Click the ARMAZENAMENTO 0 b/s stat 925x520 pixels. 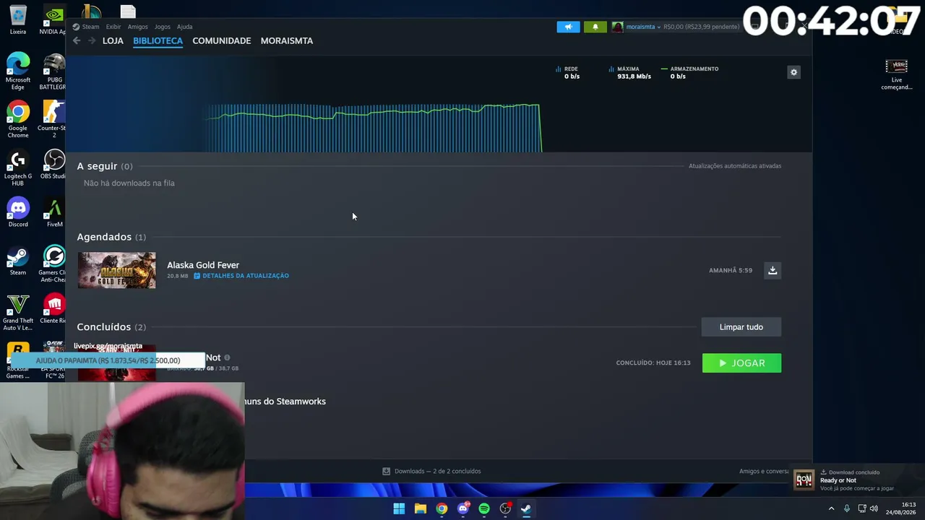tap(689, 72)
